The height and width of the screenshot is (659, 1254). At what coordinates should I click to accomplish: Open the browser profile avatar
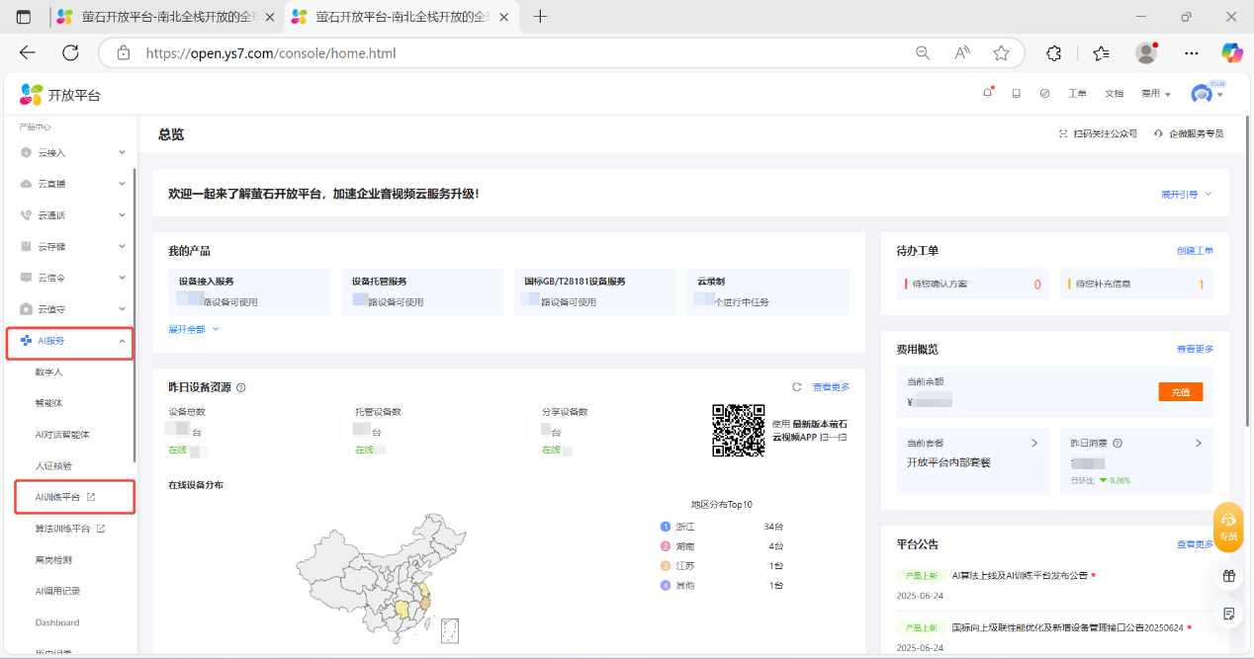click(x=1146, y=53)
